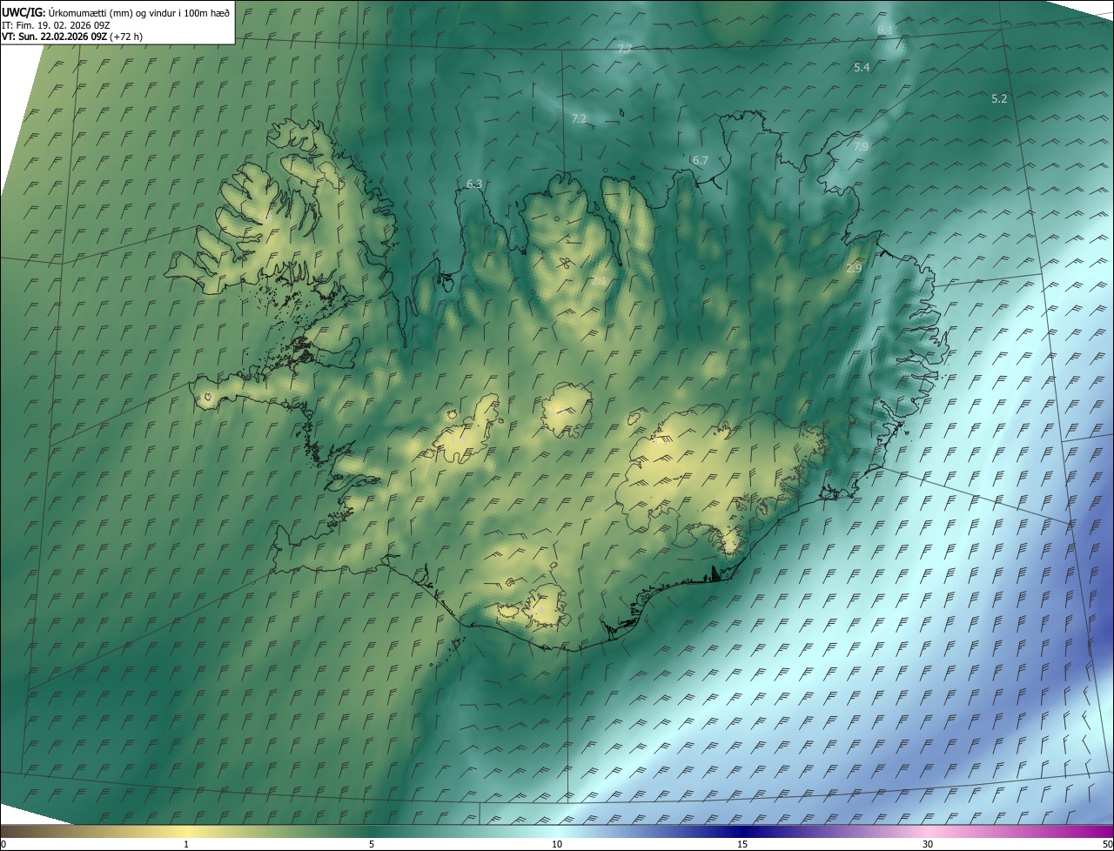
Task: Click the 7.2 value north of Iceland
Action: pos(579,118)
